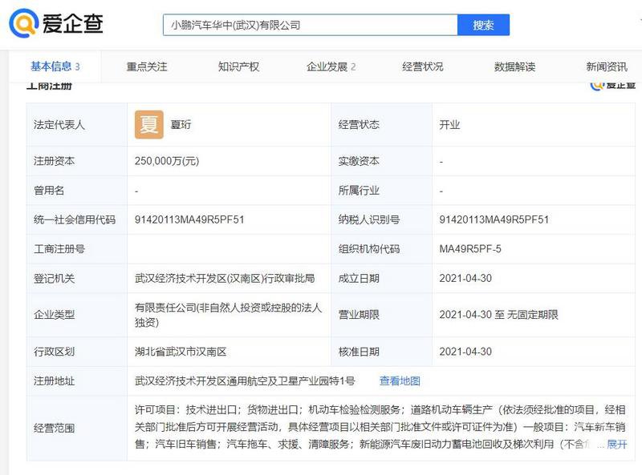
Task: Select taxpayer ID value under 纳税人识别号
Action: pyautogui.click(x=494, y=220)
